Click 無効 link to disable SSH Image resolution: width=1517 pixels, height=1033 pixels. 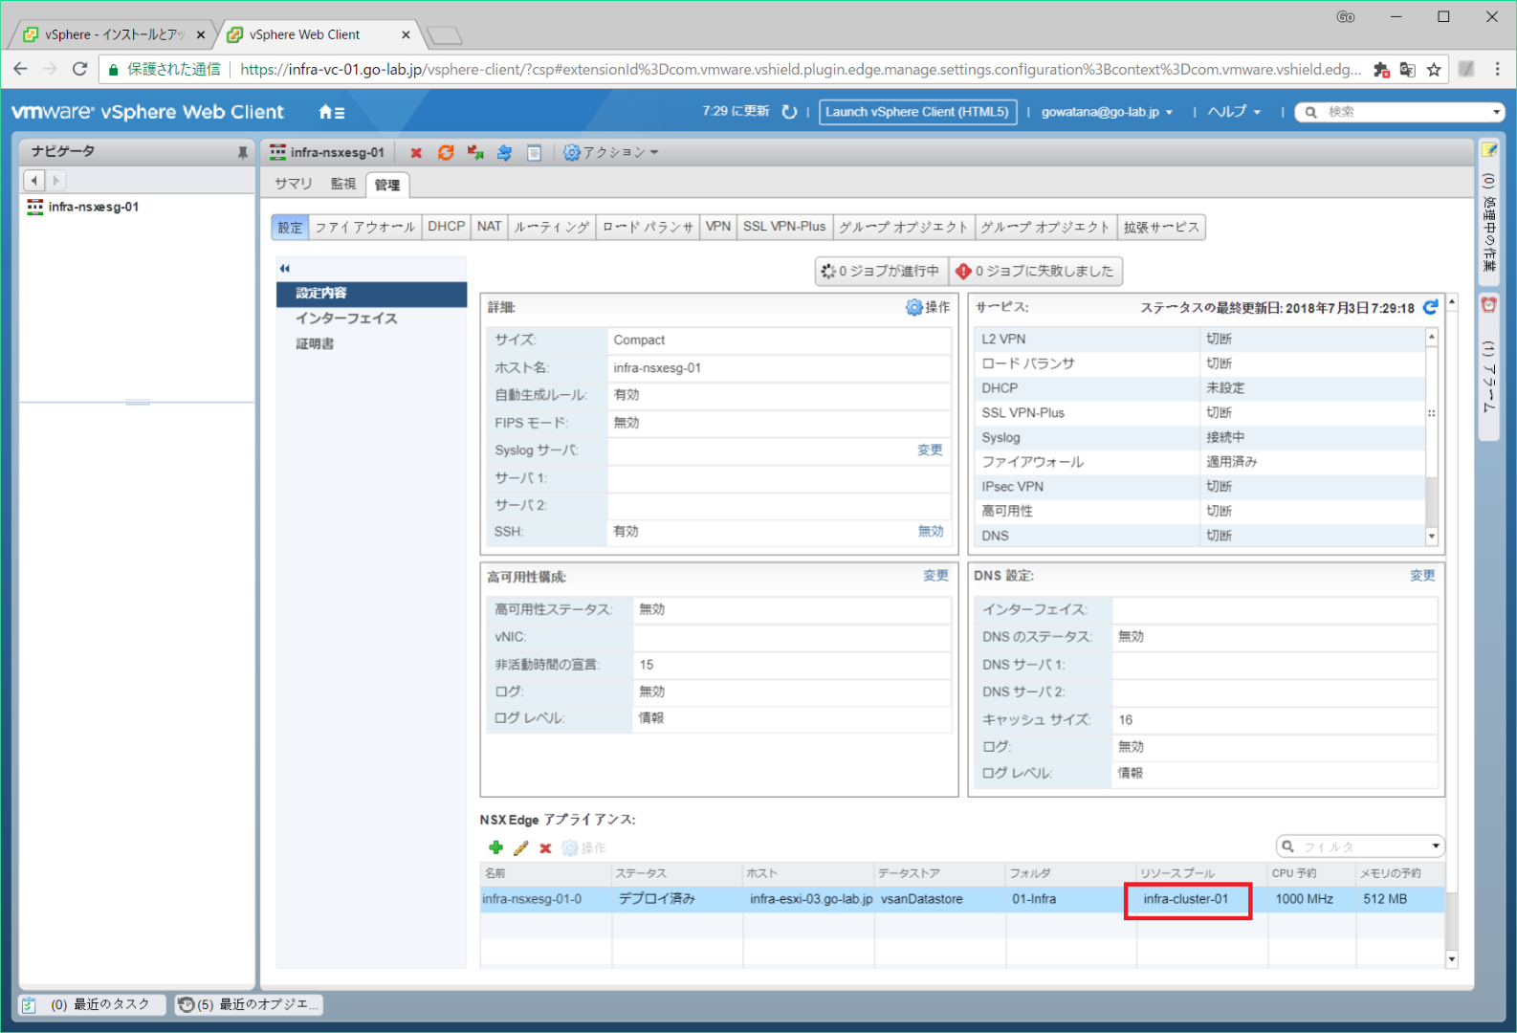coord(931,531)
